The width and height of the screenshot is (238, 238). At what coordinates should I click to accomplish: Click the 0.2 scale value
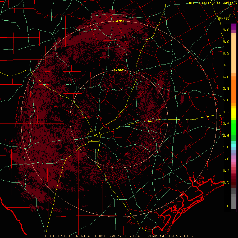click(x=226, y=171)
